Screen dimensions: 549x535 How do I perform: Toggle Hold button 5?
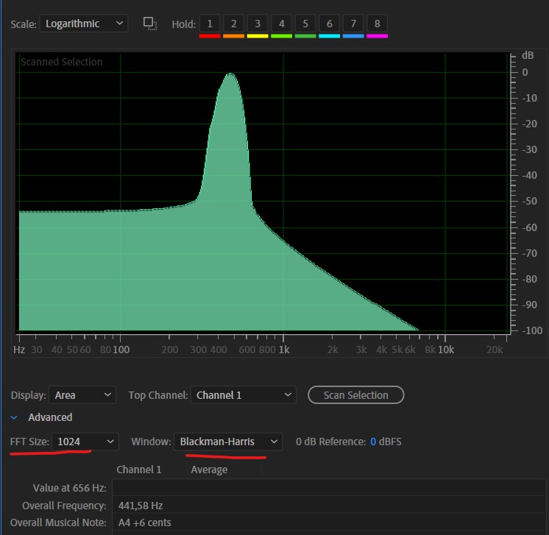click(x=305, y=24)
